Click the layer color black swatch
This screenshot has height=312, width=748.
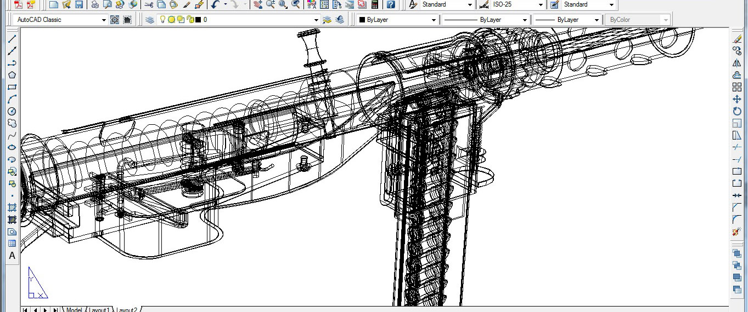199,20
